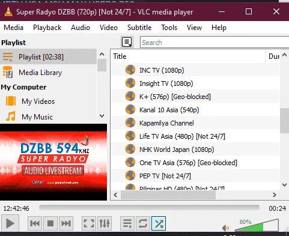Viewport: 289px width, 236px height.
Task: Toggle the playlist view button
Action: (127, 223)
